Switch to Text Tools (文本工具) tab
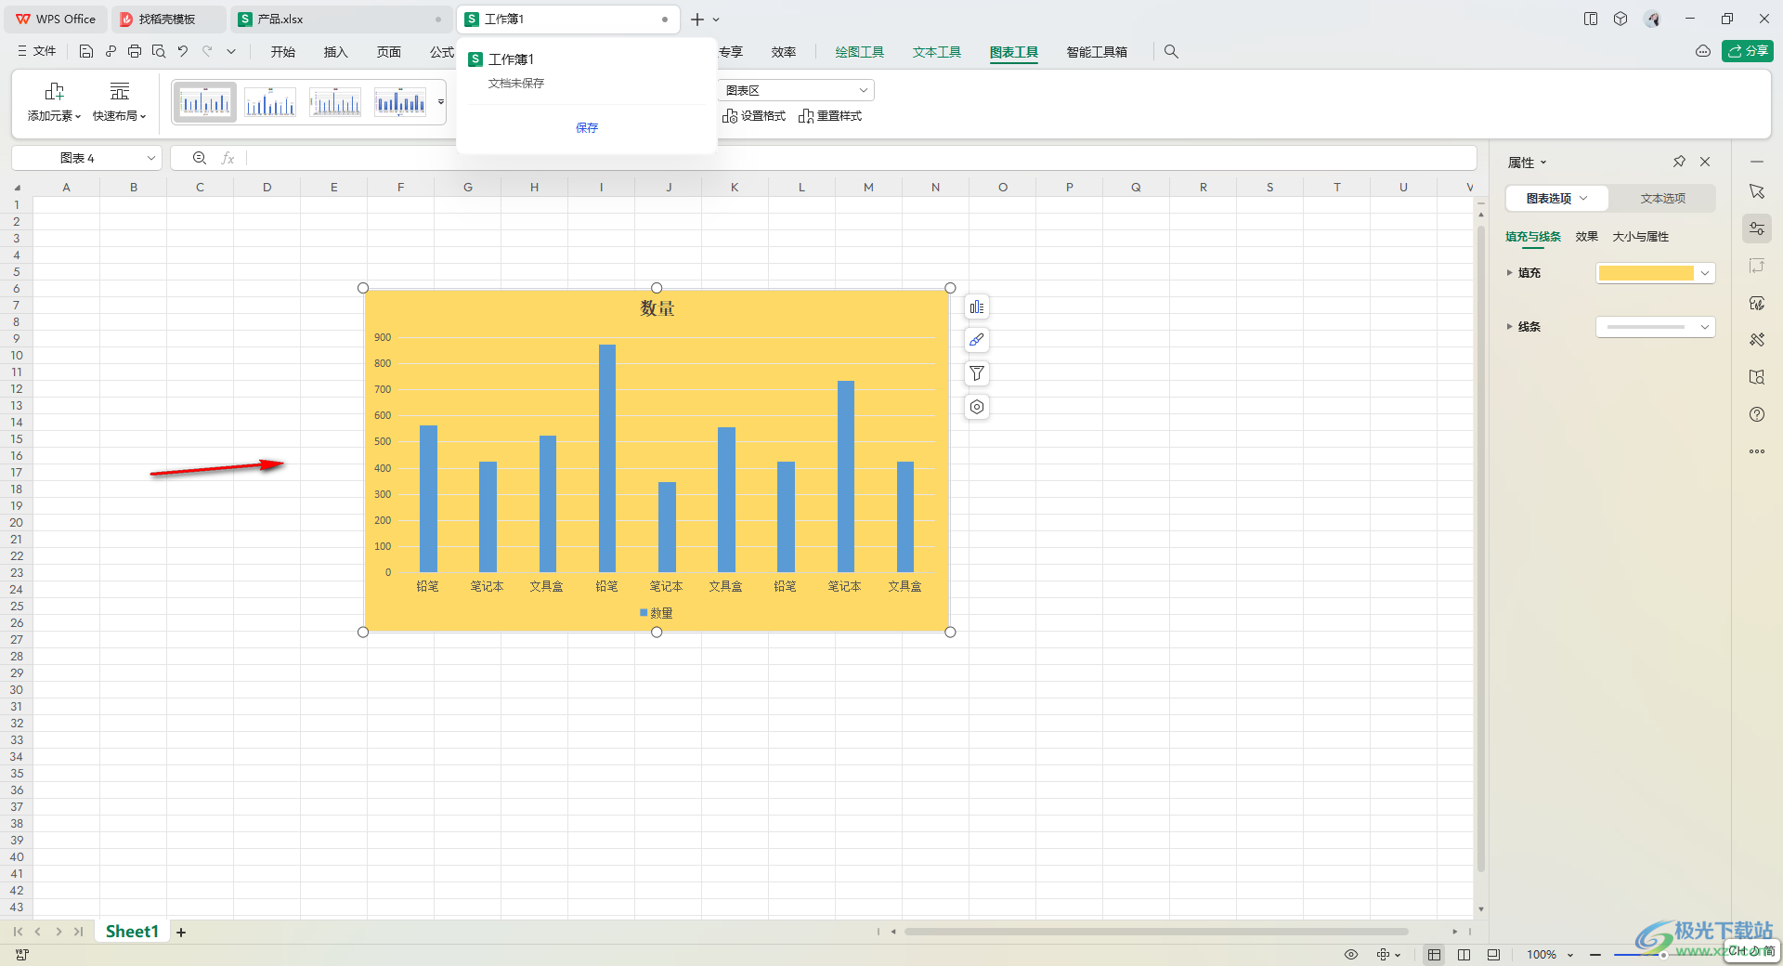Image resolution: width=1783 pixels, height=966 pixels. [937, 52]
